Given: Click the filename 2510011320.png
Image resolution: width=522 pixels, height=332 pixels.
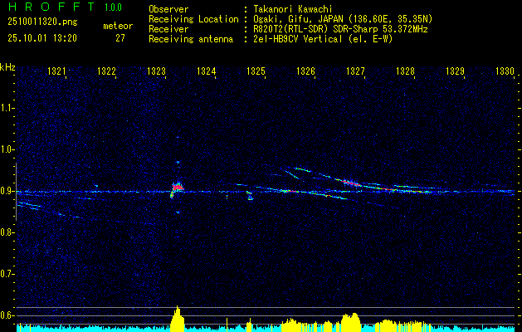Looking at the screenshot, I should tap(42, 22).
